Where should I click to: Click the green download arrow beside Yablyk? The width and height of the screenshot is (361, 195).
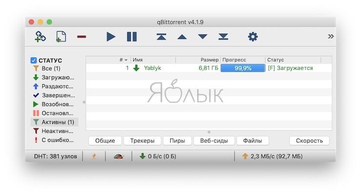point(136,68)
